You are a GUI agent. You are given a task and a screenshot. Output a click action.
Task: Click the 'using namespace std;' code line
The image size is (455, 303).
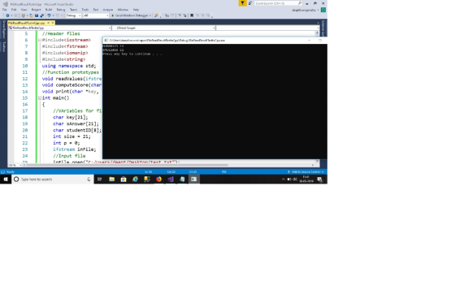tap(69, 66)
